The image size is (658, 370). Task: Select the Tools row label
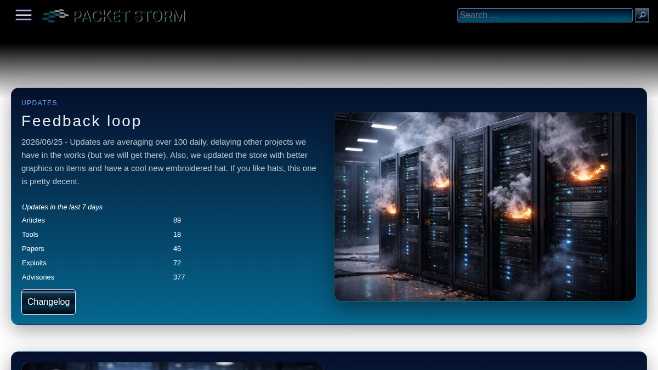click(x=30, y=235)
